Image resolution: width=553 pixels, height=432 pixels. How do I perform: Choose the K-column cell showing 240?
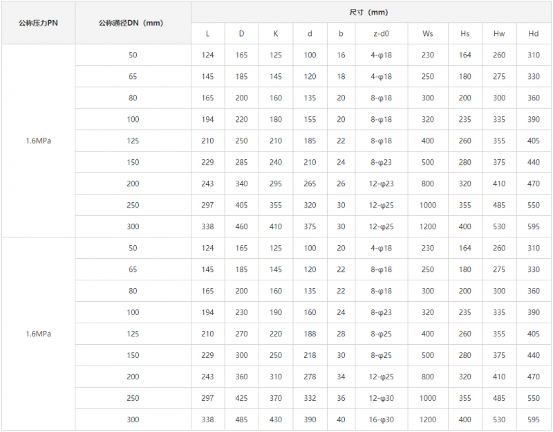coord(276,162)
